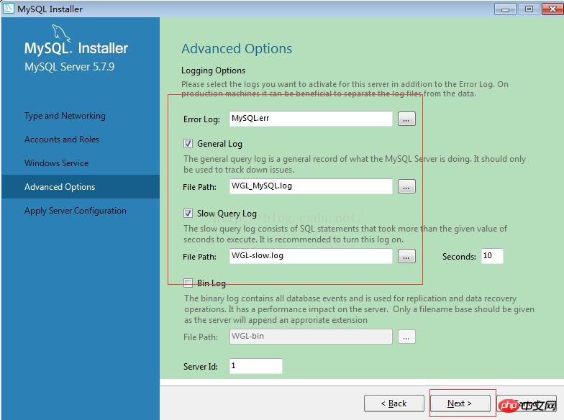This screenshot has height=420, width=564.
Task: Select Windows Service step
Action: click(x=56, y=163)
